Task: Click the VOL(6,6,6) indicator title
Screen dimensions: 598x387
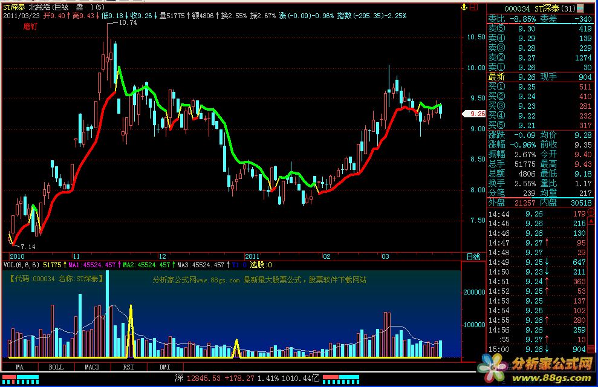Action: (x=21, y=265)
